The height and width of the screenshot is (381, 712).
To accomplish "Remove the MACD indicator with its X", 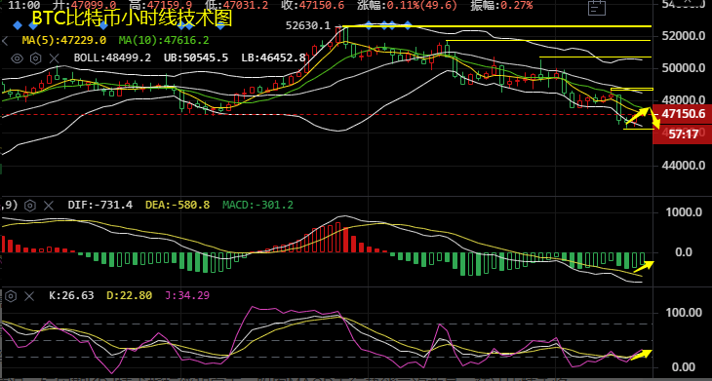I will 48,206.
